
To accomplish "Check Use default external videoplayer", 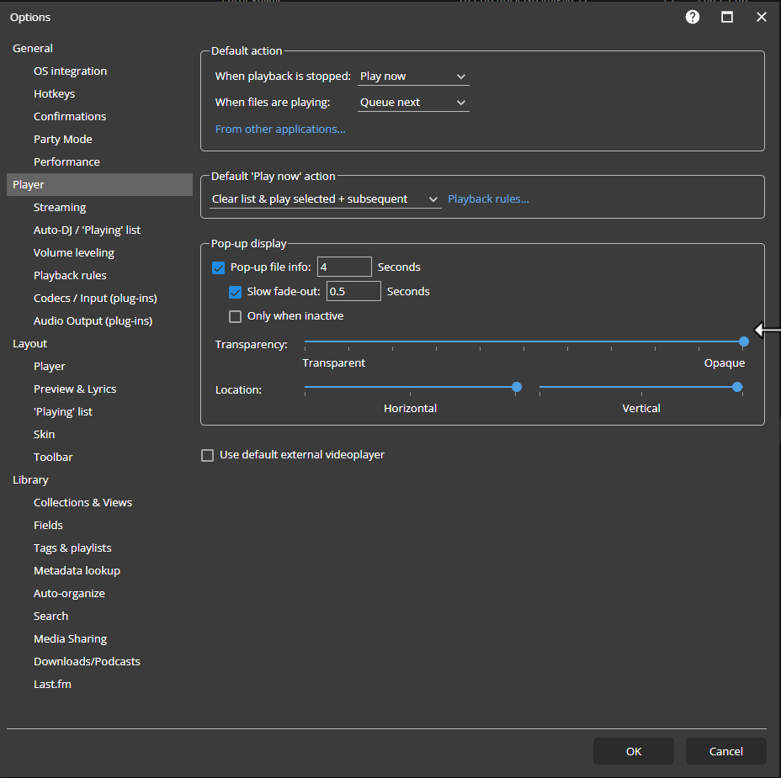I will click(208, 455).
